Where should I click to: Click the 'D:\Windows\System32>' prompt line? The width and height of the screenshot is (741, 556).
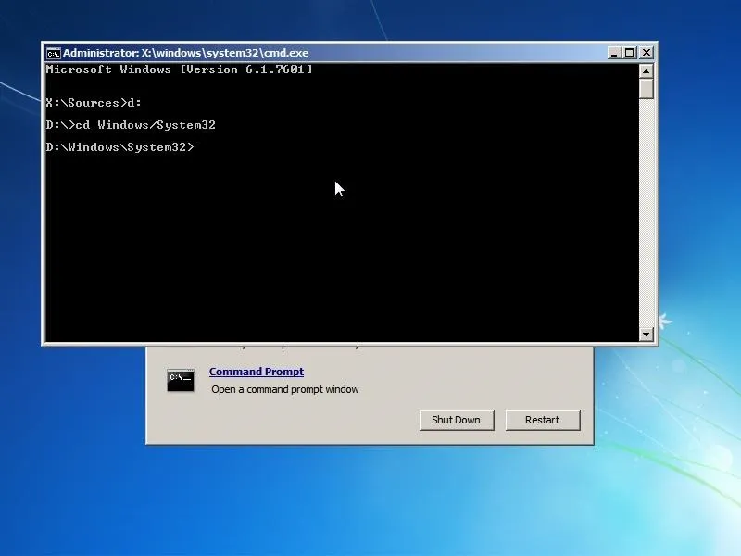[120, 147]
